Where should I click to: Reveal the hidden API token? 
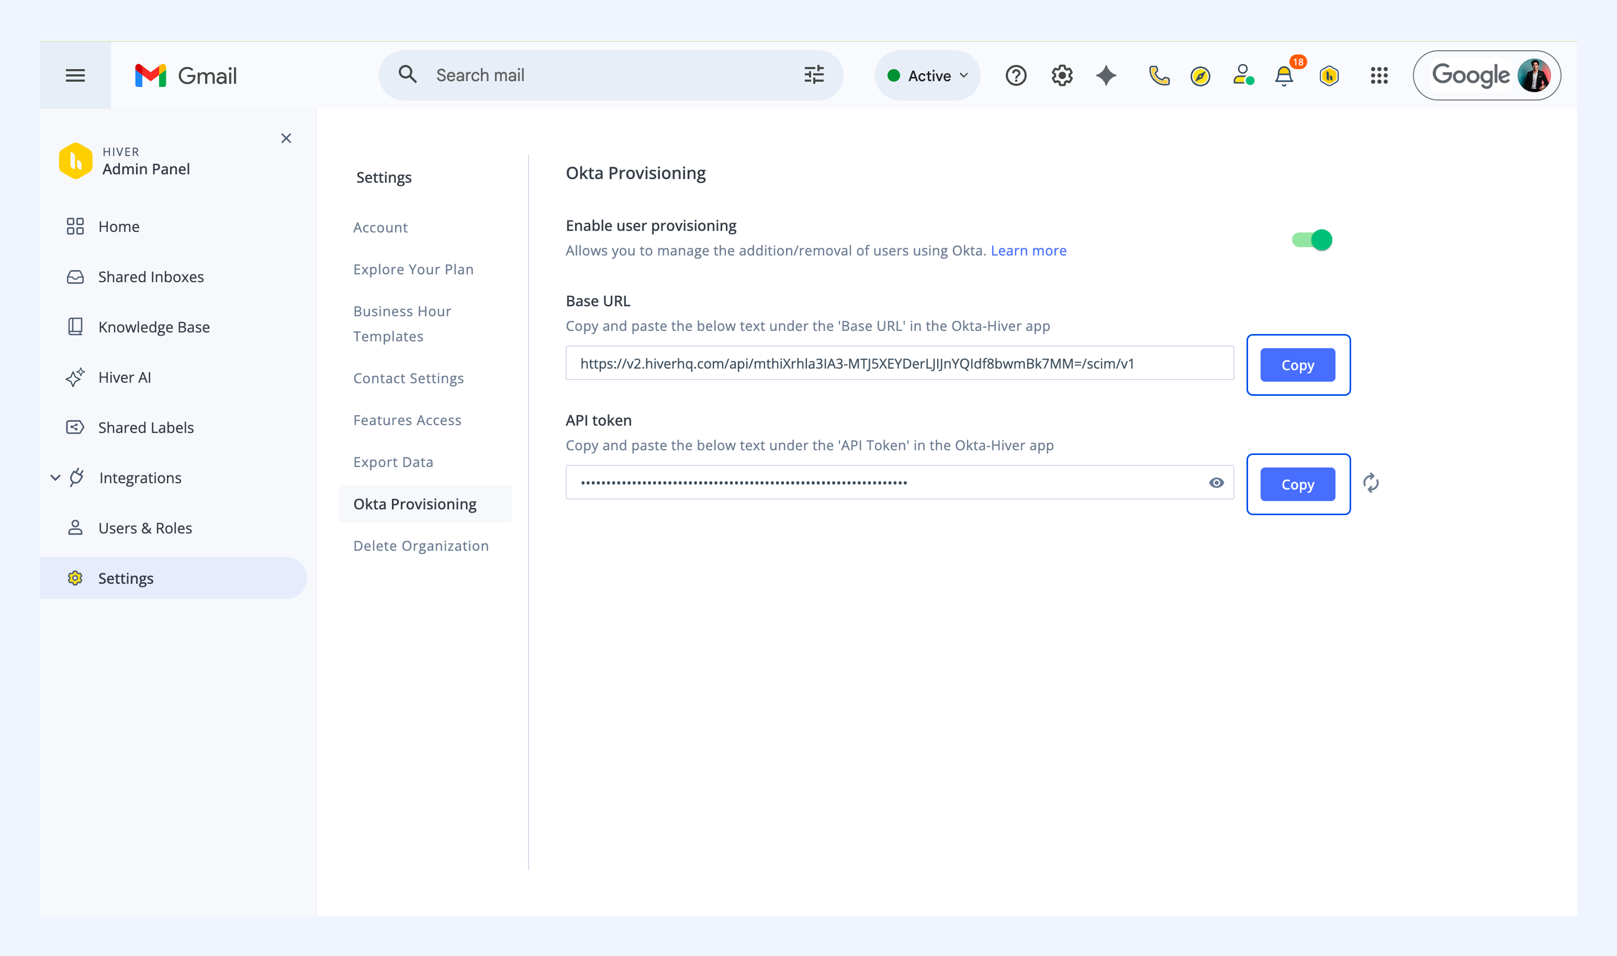point(1216,483)
